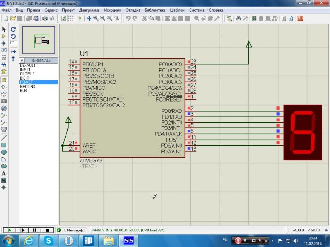Search and tag components with binoculars
Viewport: 330px width, 247px height.
pos(239,18)
